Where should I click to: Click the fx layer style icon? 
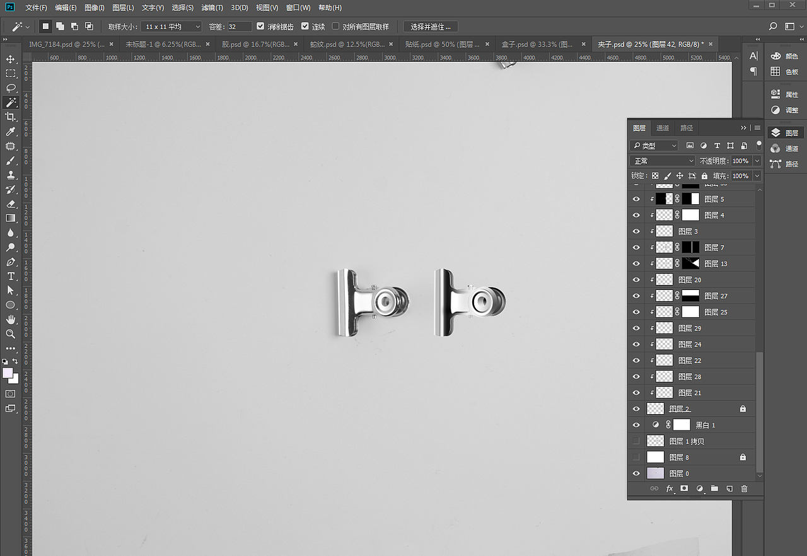tap(670, 489)
